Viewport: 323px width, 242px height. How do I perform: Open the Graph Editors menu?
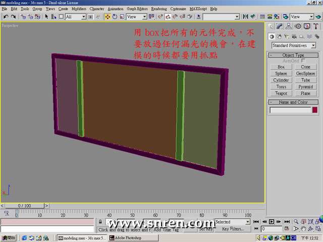(x=137, y=9)
